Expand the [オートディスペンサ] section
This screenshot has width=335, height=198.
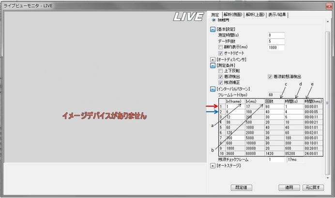point(213,60)
